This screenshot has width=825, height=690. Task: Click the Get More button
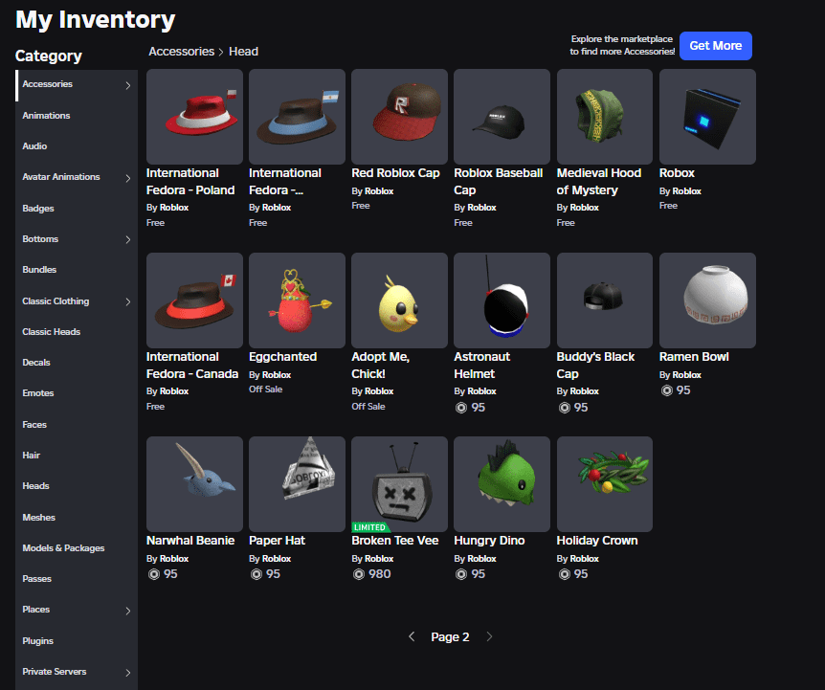pos(715,45)
